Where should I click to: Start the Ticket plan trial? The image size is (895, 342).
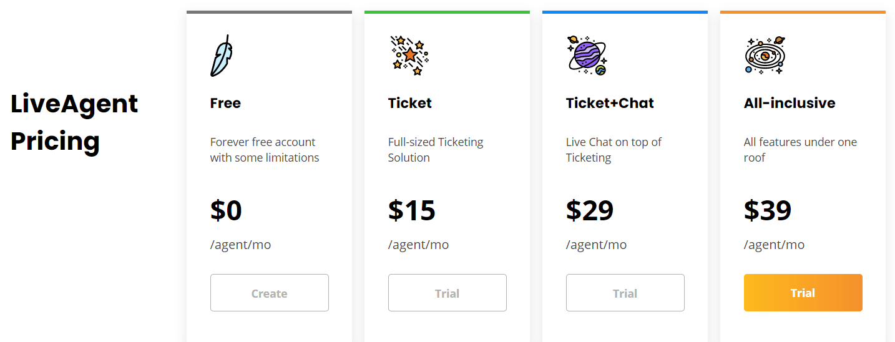[448, 293]
